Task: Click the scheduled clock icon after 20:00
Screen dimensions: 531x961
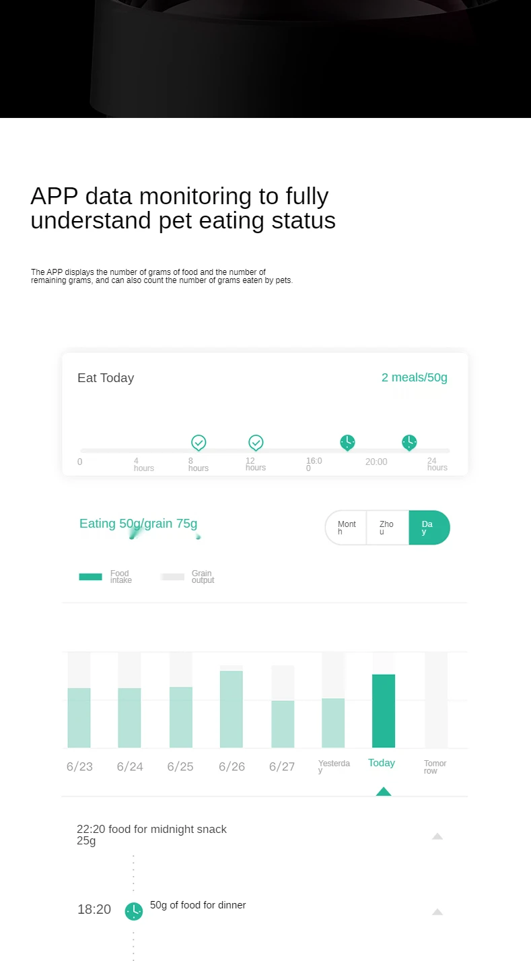Action: (409, 443)
